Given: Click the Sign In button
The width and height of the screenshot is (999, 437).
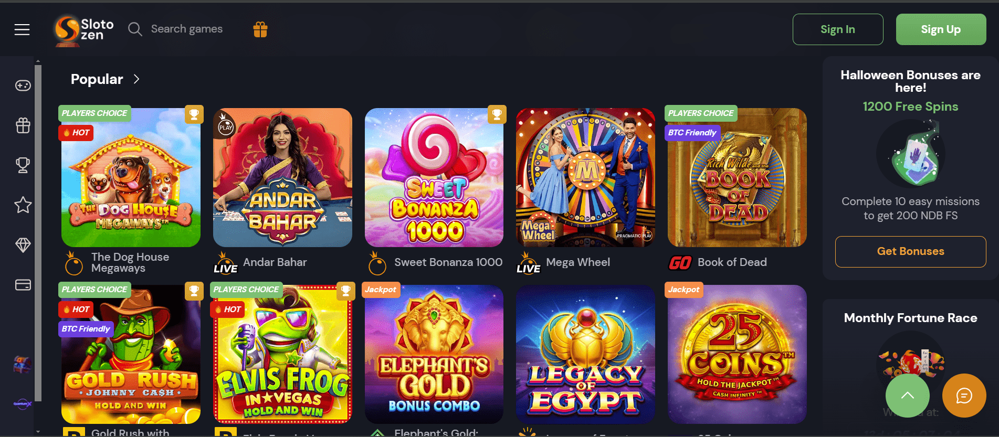Looking at the screenshot, I should coord(837,29).
